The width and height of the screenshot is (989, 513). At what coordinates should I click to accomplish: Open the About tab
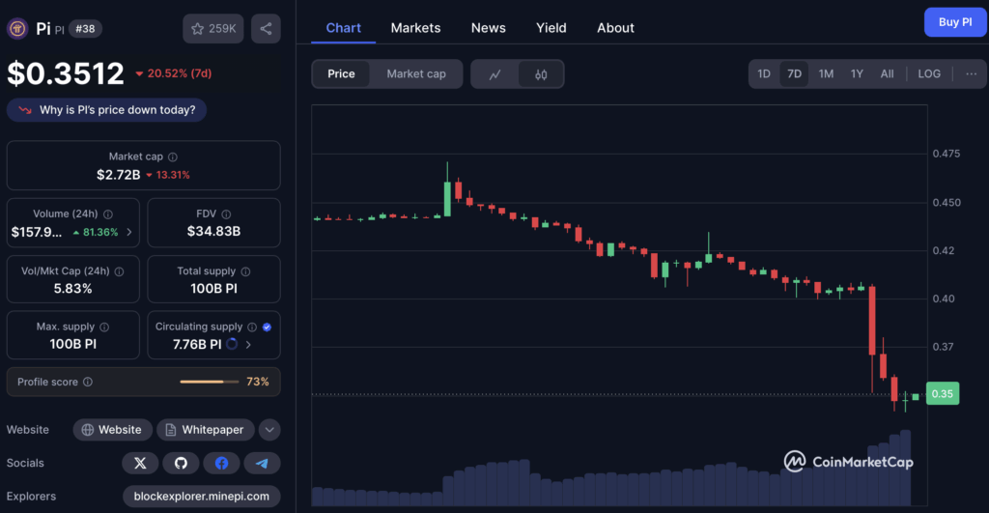[615, 28]
